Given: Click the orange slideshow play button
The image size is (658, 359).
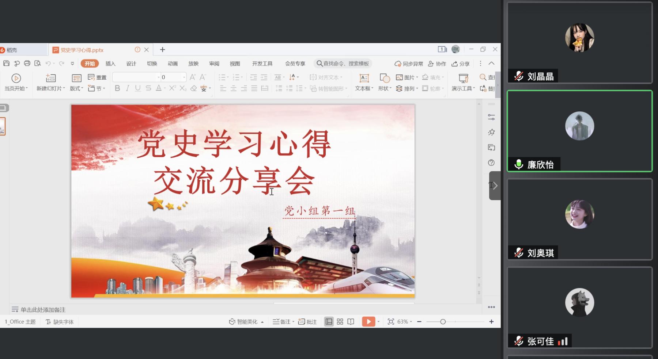Looking at the screenshot, I should click(x=368, y=321).
